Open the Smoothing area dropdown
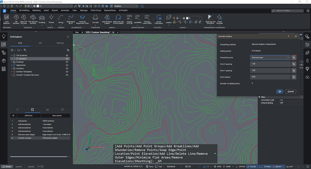 pyautogui.click(x=270, y=57)
